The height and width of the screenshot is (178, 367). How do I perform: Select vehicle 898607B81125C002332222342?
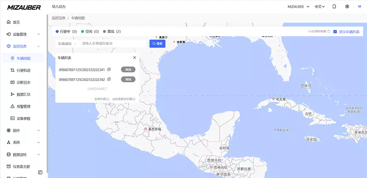82,79
